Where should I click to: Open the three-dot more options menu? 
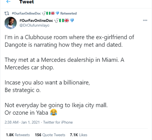(145, 21)
